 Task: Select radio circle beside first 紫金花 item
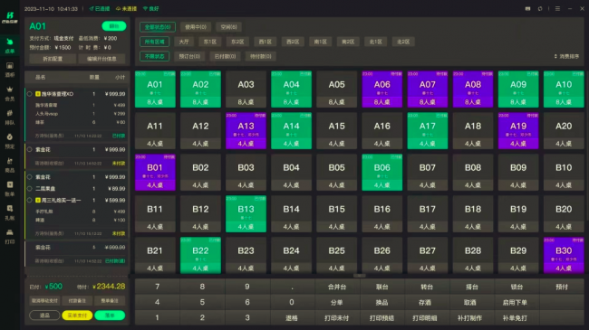30,149
